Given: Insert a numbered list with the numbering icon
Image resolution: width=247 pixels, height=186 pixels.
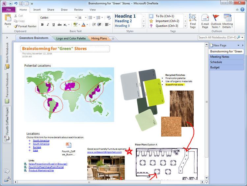Looking at the screenshot, I should coord(98,17).
